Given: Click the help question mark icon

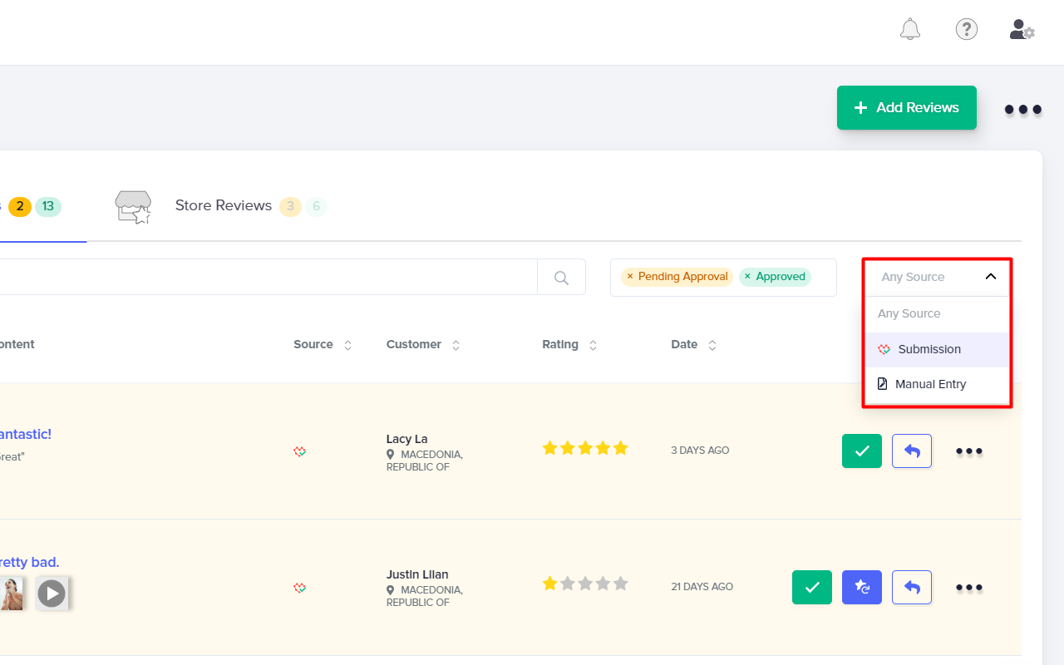Looking at the screenshot, I should 966,29.
